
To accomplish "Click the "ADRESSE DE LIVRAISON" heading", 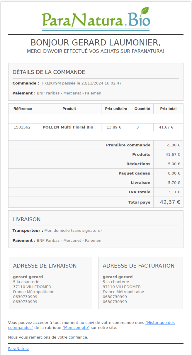I will 45,266.
